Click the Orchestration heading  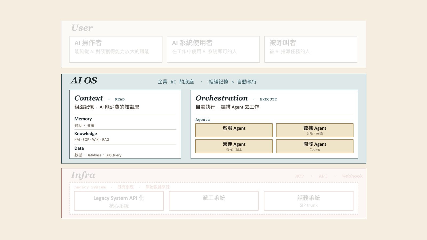tap(222, 98)
